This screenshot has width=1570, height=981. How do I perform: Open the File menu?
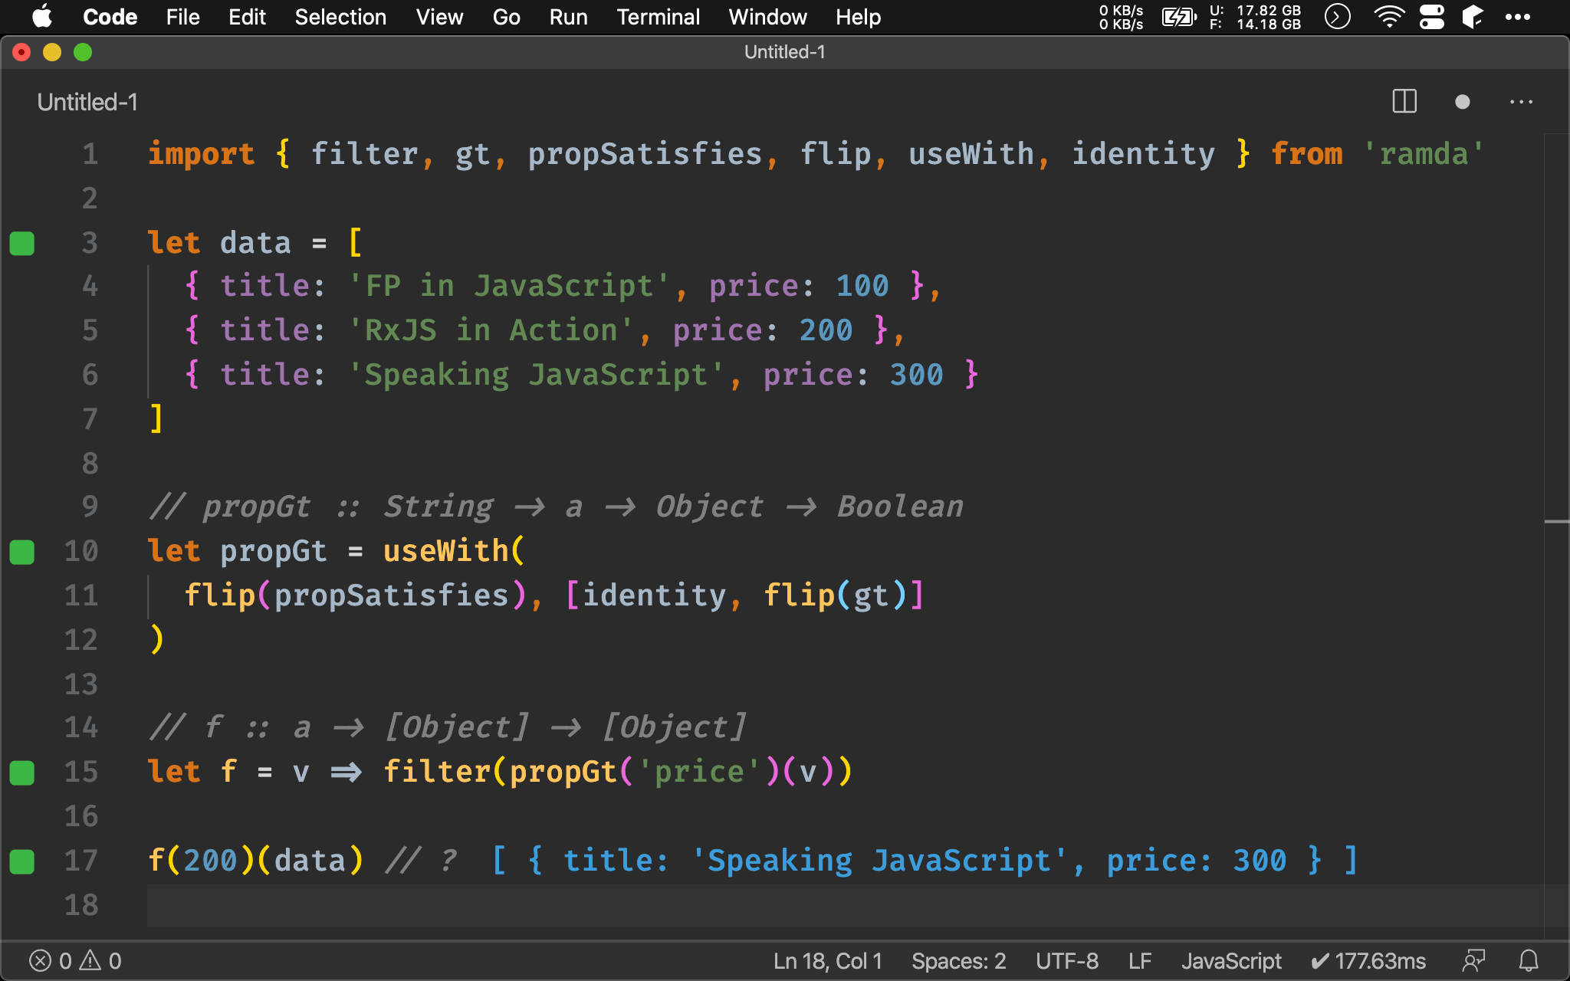182,17
